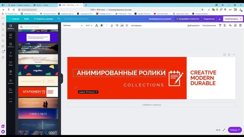Viewport: 244px width, 137px height.
Task: Click the template search field
Action: [x=38, y=27]
